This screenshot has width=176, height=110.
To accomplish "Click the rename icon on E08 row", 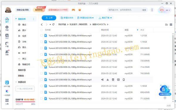I will pos(118,80).
